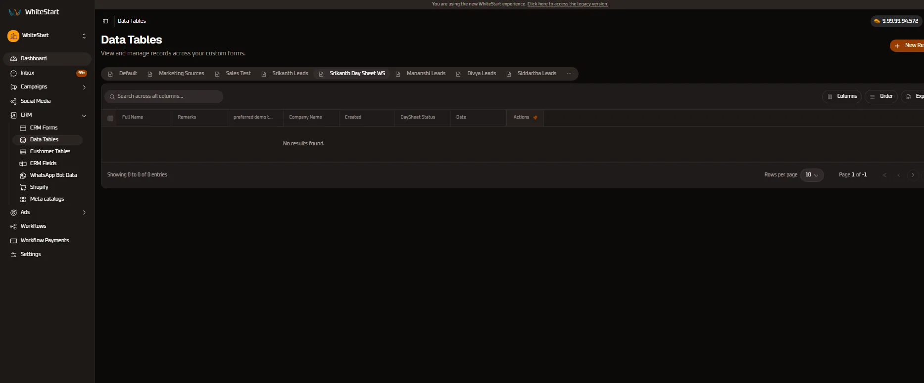The width and height of the screenshot is (924, 383).
Task: Open Workflow Payments in the sidebar
Action: pyautogui.click(x=47, y=241)
